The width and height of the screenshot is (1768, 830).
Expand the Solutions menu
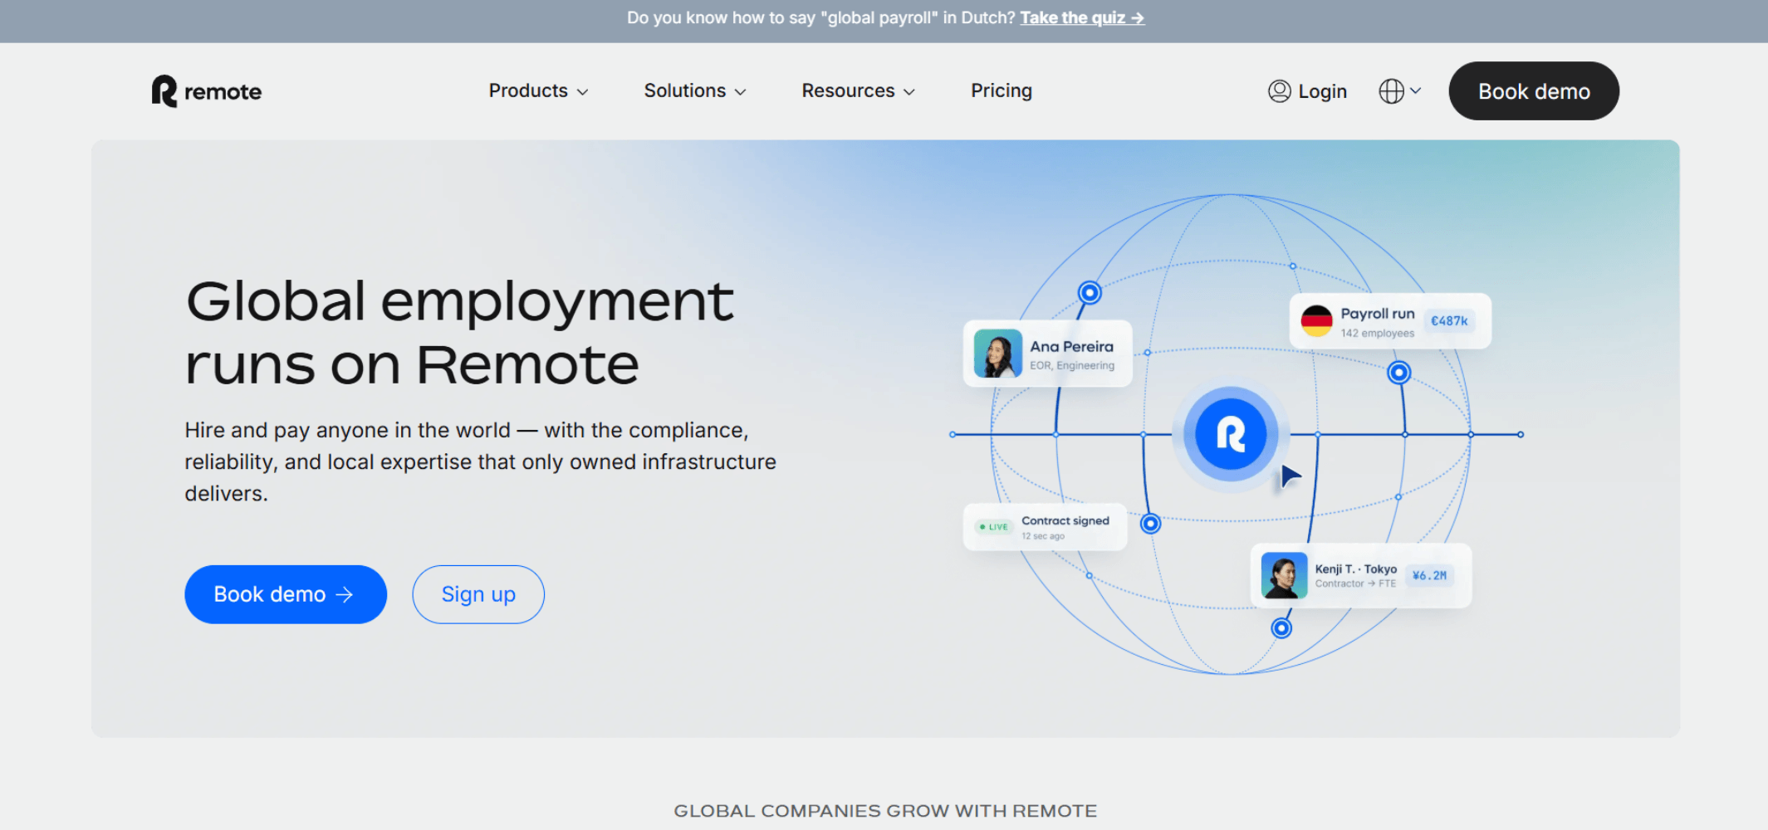tap(695, 90)
